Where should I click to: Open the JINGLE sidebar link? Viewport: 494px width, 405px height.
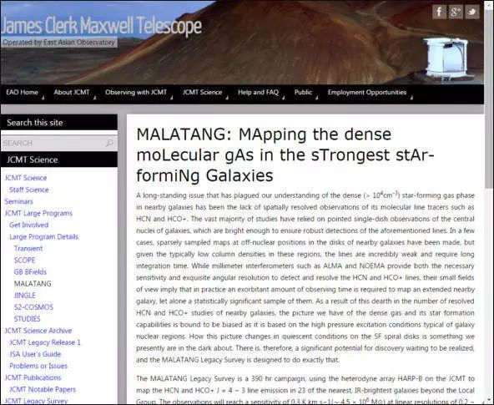25,296
